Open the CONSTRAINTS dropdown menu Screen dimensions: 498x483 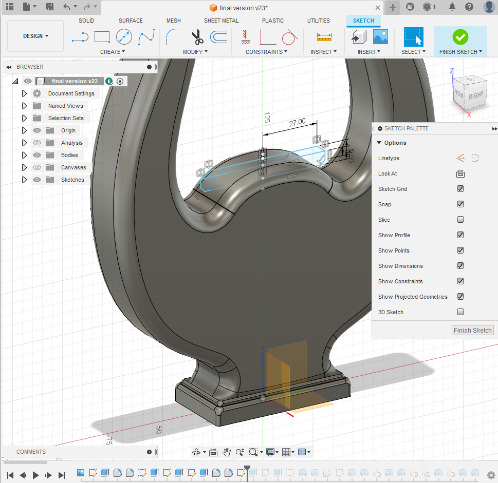coord(266,52)
